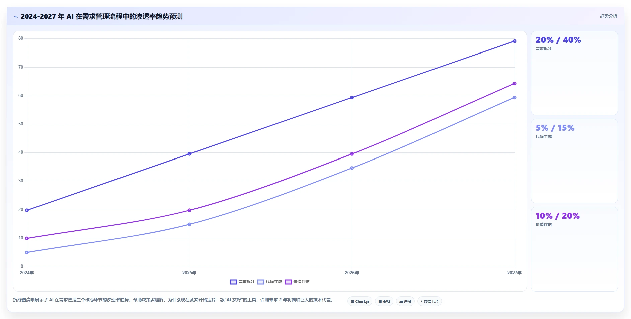Click the description text beginning 折线图清晰展示了
Screen dimensions: 631x319
(173, 300)
